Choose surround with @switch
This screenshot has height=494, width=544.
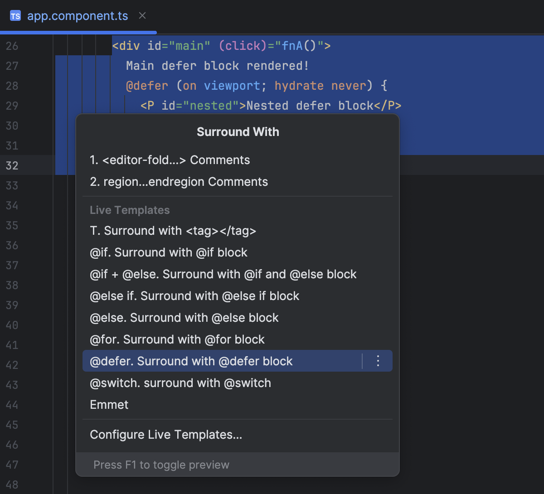coord(180,383)
